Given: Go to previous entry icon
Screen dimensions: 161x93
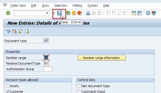Looking at the screenshot, I should pos(21,32).
